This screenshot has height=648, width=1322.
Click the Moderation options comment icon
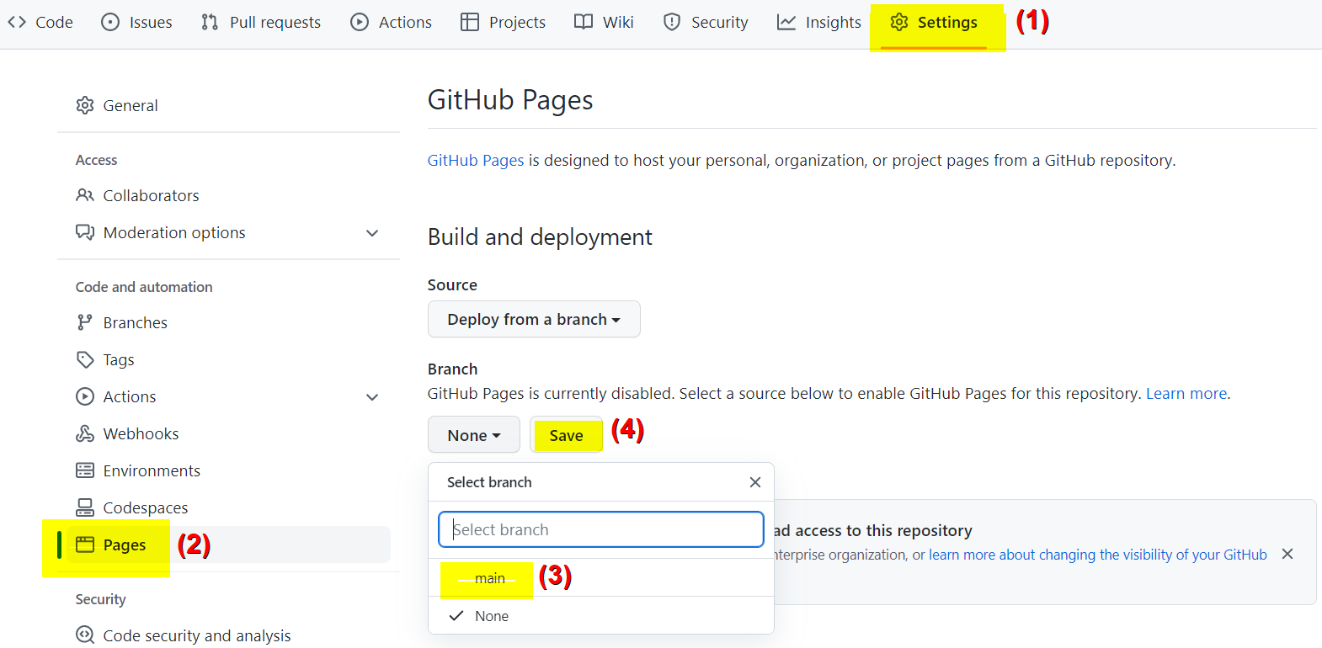85,232
